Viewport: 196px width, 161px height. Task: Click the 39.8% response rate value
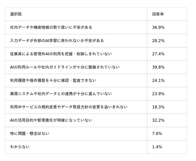pos(158,67)
